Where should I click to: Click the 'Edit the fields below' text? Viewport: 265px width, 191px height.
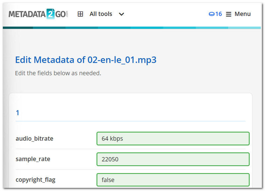tap(58, 73)
